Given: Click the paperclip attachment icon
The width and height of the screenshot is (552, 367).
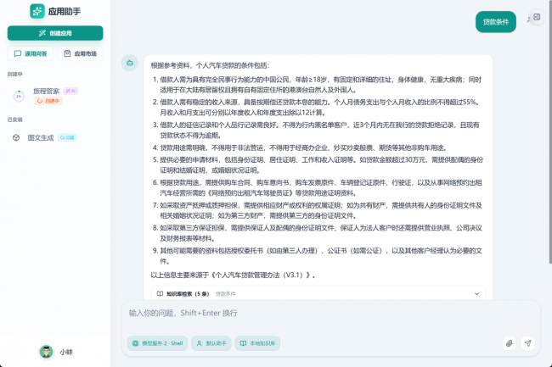Looking at the screenshot, I should [509, 343].
